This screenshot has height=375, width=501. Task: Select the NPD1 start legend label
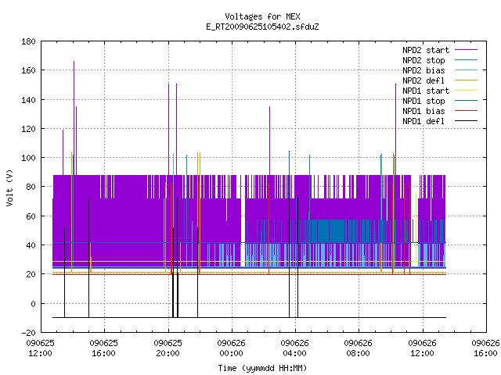(x=426, y=91)
